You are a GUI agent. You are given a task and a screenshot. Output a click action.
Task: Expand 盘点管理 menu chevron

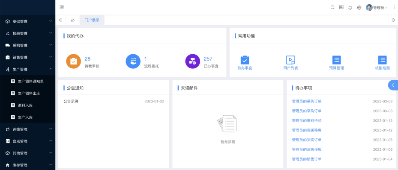(51, 141)
